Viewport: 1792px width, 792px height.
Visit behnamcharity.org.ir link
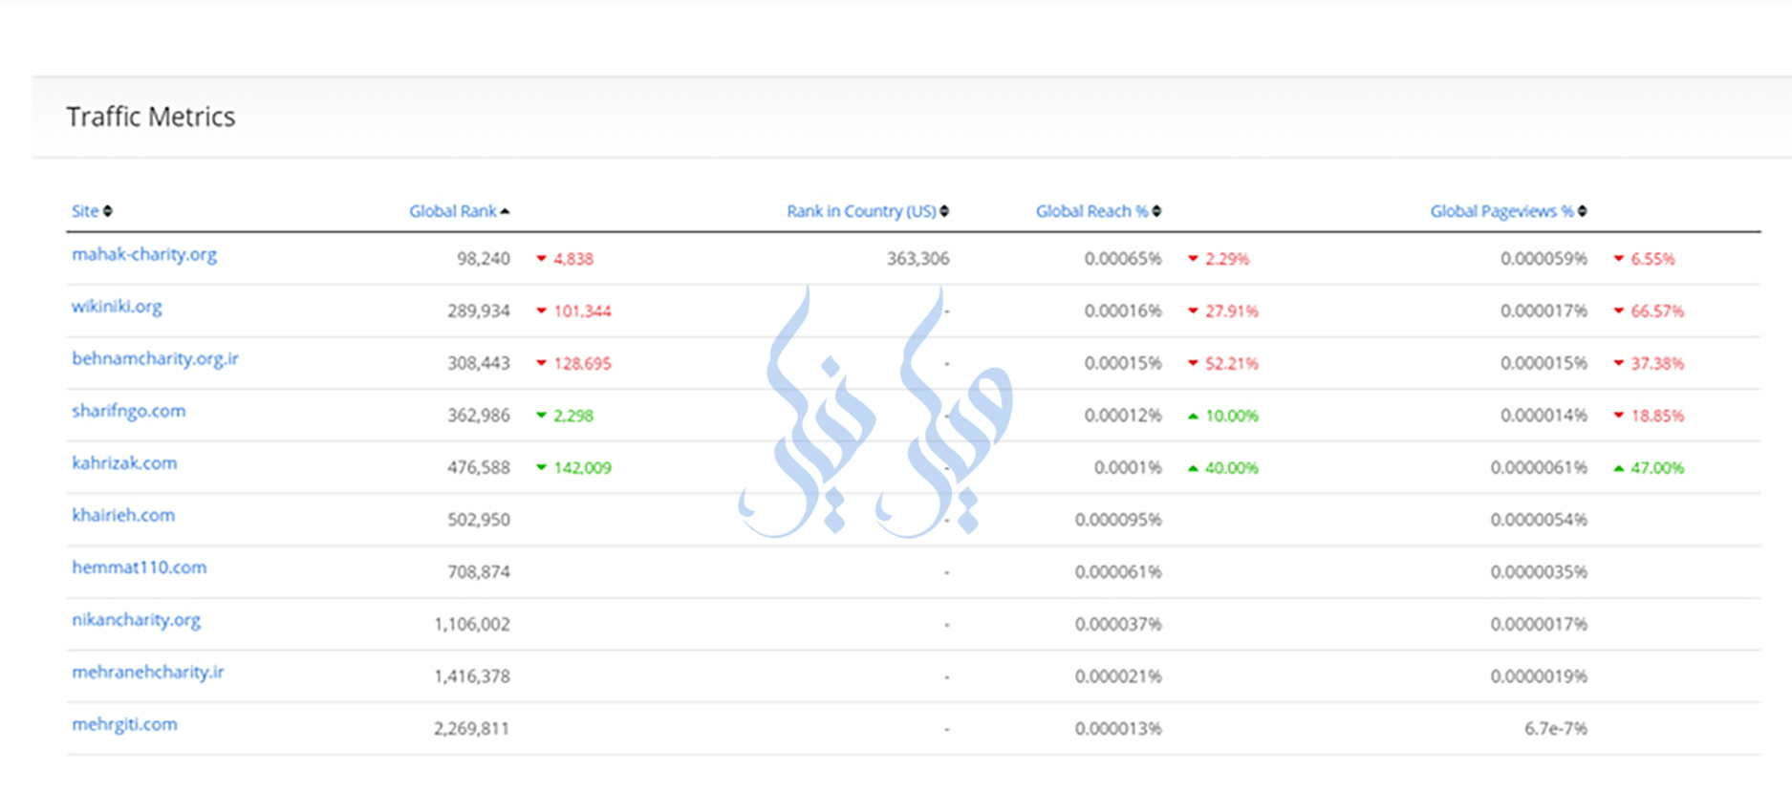tap(155, 359)
